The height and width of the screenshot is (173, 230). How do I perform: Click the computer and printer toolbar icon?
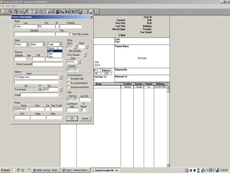tap(79, 12)
